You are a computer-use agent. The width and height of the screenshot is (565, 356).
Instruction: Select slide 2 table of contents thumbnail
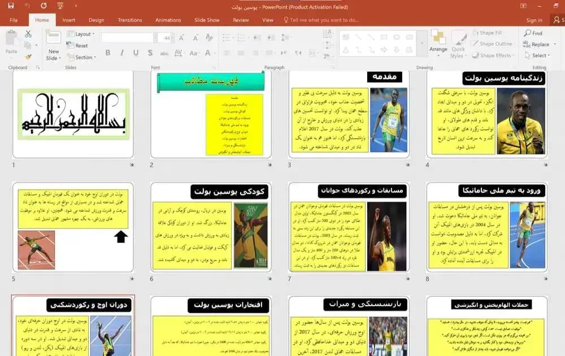click(211, 115)
